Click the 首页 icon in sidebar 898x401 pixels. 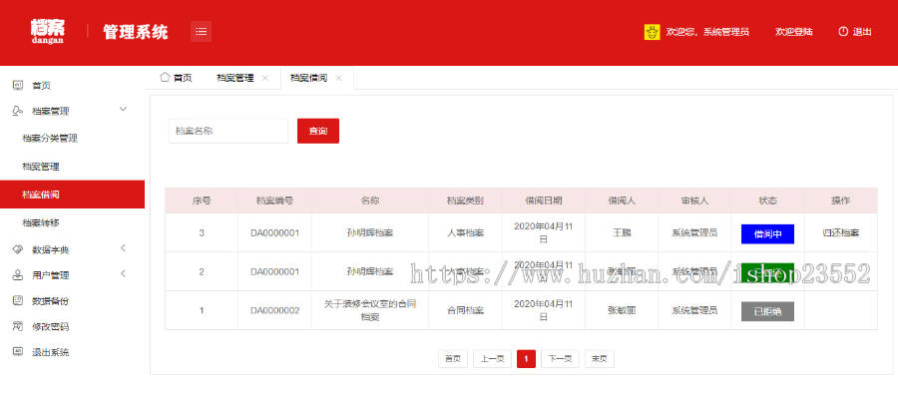(17, 85)
